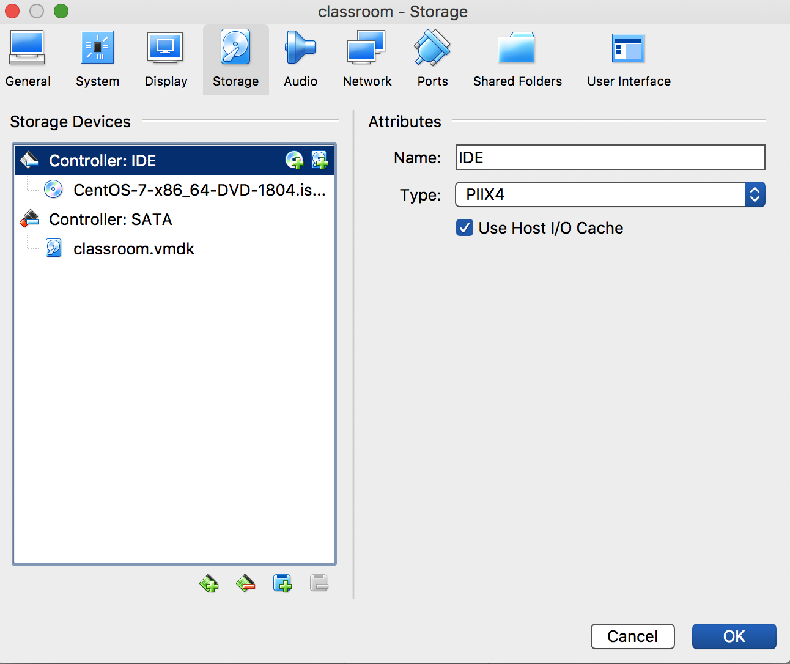
Task: Click into the controller Name field
Action: coord(610,157)
